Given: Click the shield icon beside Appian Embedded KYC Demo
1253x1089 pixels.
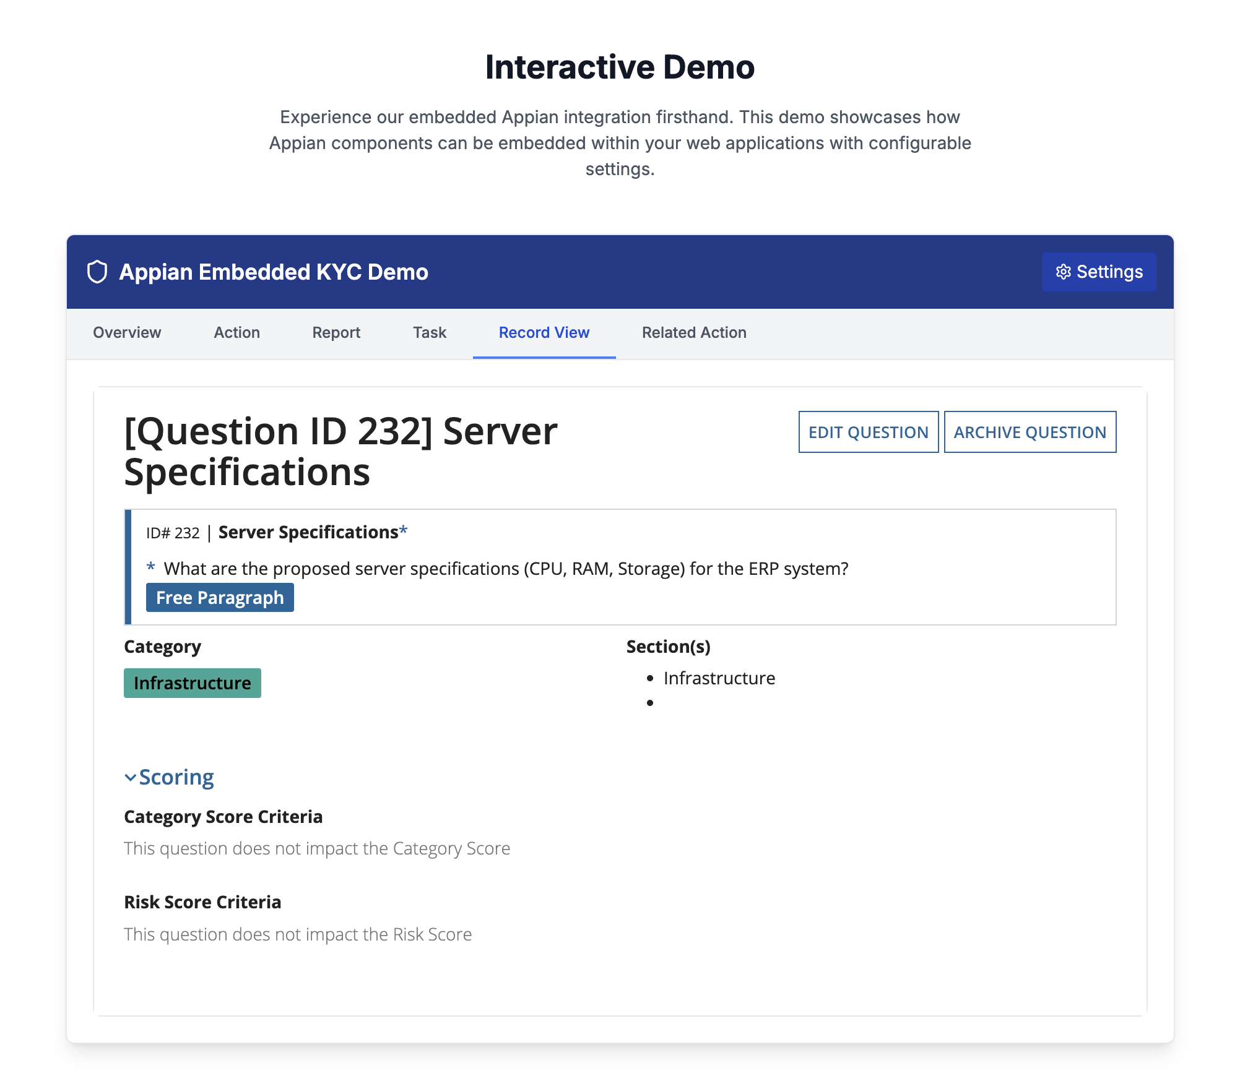Looking at the screenshot, I should tap(97, 272).
